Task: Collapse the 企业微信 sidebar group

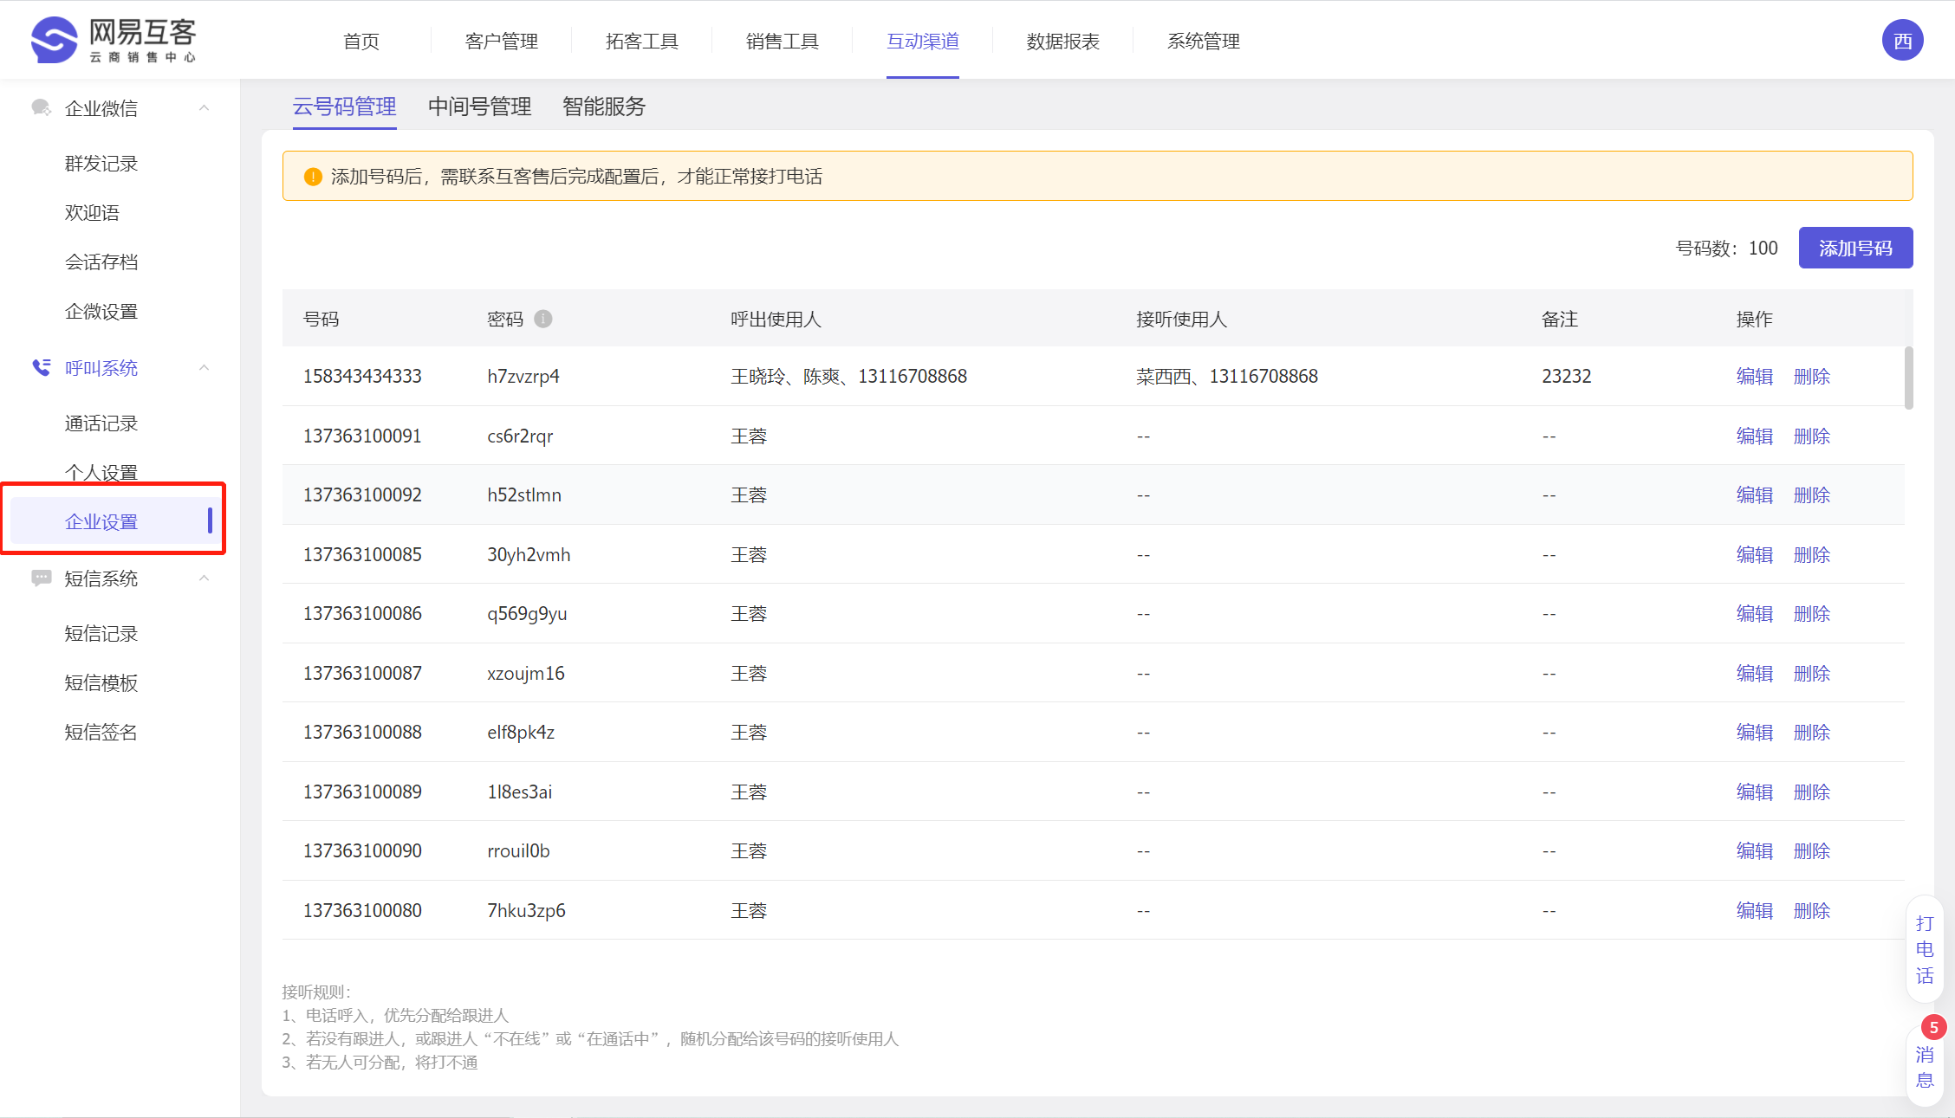Action: 205,108
